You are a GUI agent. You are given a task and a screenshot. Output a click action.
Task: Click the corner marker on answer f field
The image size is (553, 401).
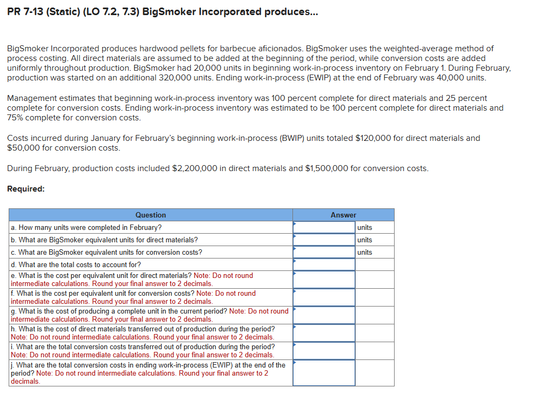click(x=295, y=293)
